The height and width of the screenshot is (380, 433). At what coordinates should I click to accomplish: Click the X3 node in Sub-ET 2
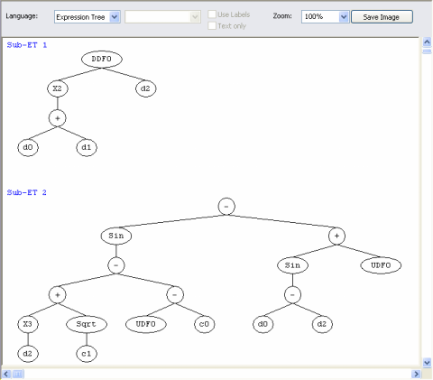pos(28,324)
